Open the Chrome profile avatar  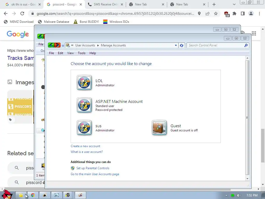tap(251, 13)
